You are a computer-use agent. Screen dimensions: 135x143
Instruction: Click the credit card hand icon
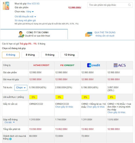point(89,34)
